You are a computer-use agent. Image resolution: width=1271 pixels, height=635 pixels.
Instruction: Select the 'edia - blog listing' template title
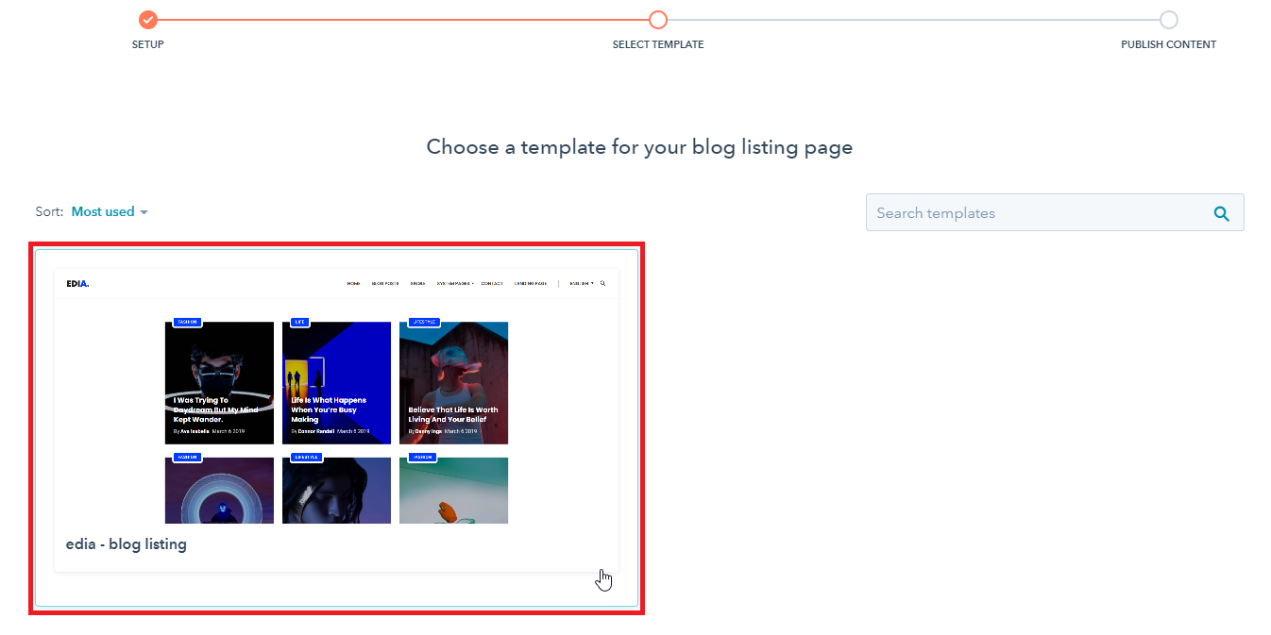click(x=127, y=544)
